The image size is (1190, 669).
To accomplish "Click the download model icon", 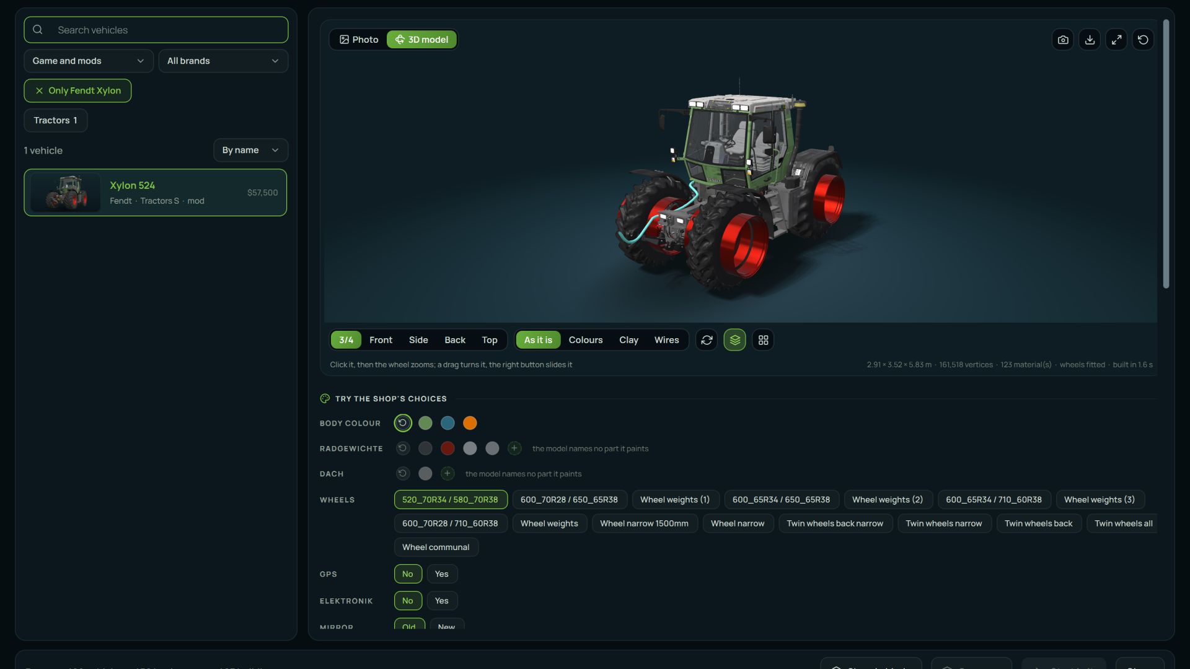I will [x=1090, y=40].
